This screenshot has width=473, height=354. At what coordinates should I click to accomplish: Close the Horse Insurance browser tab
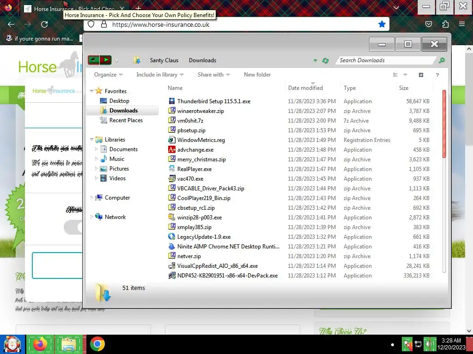(x=122, y=8)
